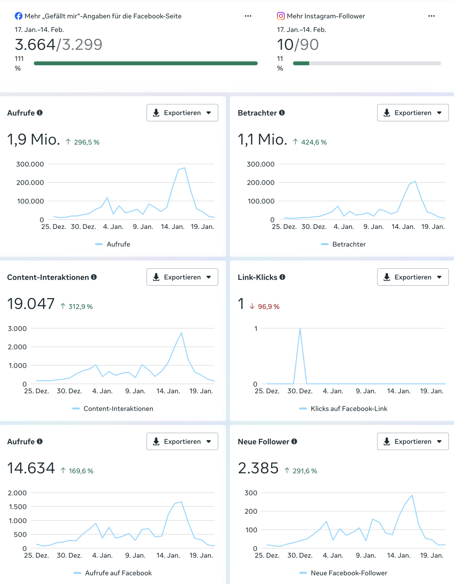Open three-dot menu for Instagram follower goal
The height and width of the screenshot is (584, 454).
click(x=431, y=16)
